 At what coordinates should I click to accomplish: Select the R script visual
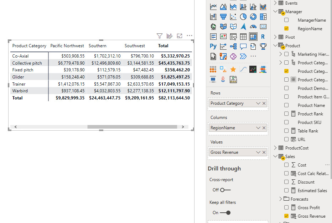[263, 36]
